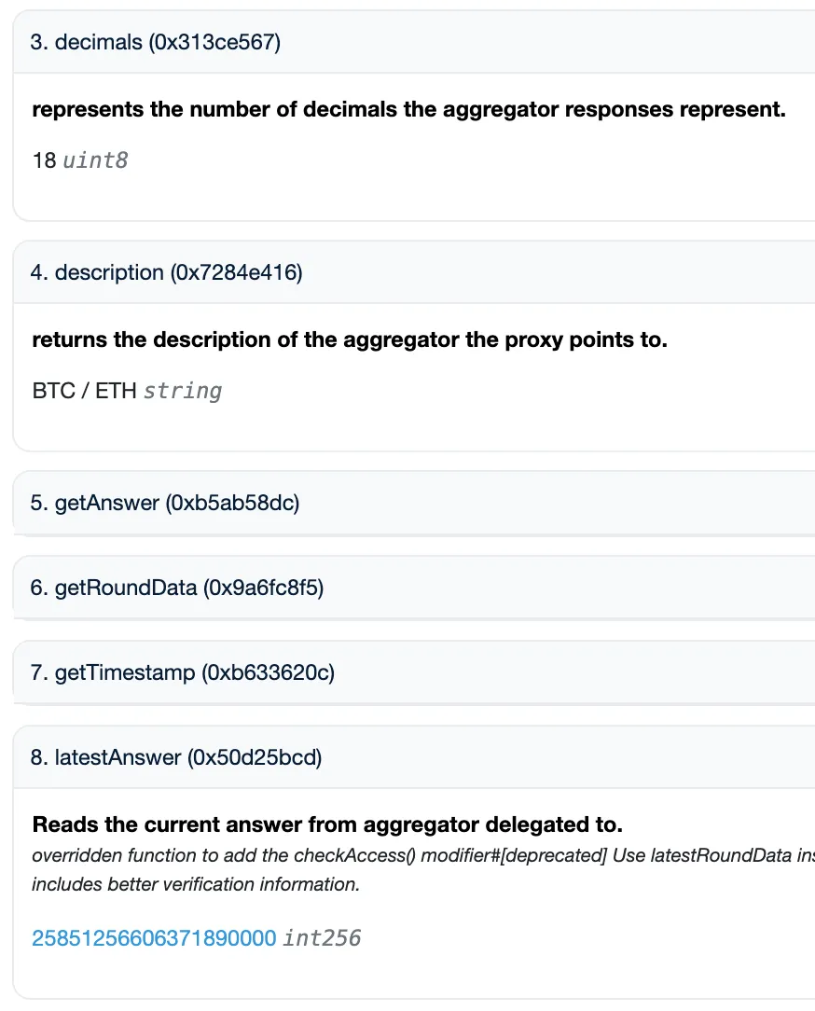Screen dimensions: 815x1011
Task: Collapse the description function panel
Action: click(166, 272)
